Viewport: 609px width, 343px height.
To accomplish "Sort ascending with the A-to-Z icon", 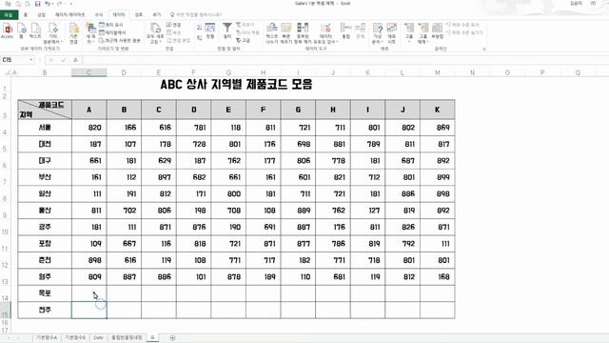I will (x=199, y=28).
